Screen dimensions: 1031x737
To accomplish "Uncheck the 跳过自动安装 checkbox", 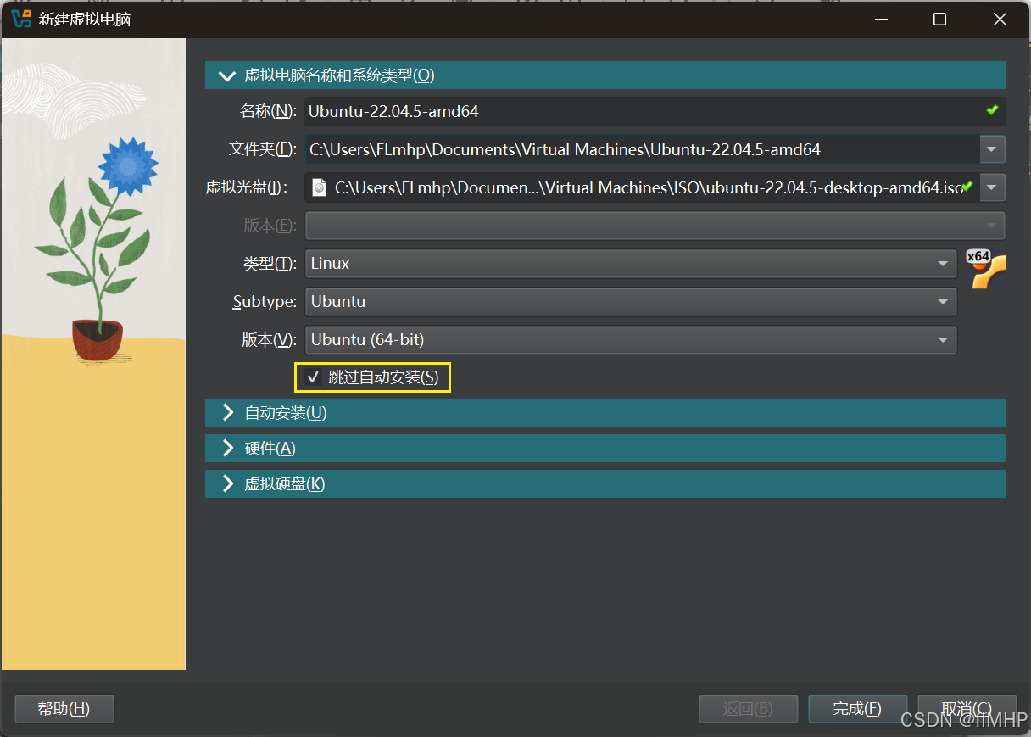I will pyautogui.click(x=313, y=377).
